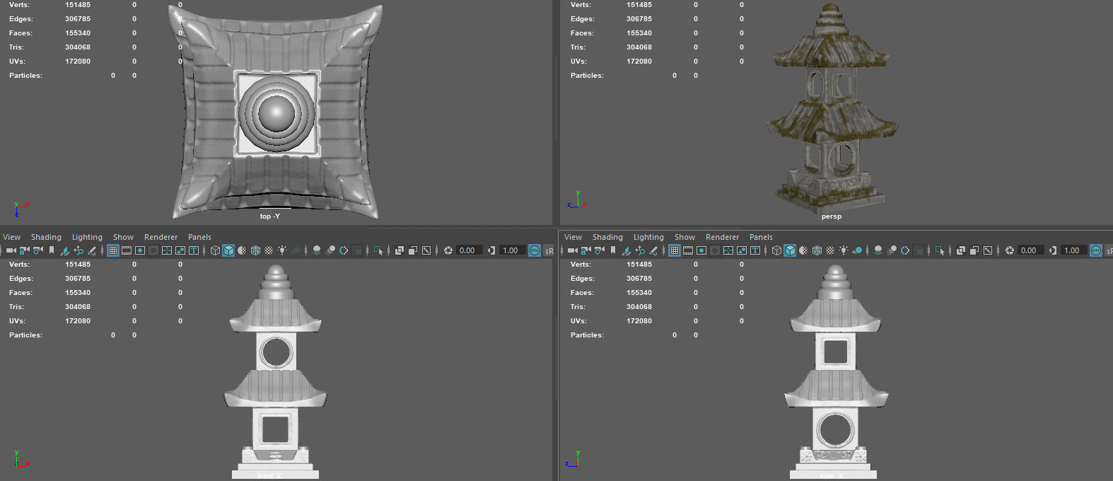Click exposure value field 0.00 in front panel
Image resolution: width=1113 pixels, height=481 pixels.
point(470,250)
